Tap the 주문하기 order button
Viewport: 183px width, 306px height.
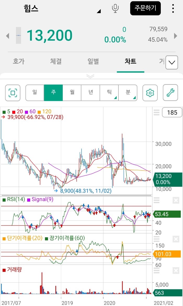pos(145,8)
